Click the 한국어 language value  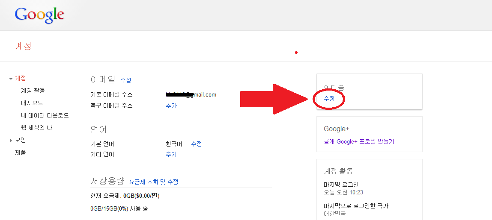click(x=174, y=144)
